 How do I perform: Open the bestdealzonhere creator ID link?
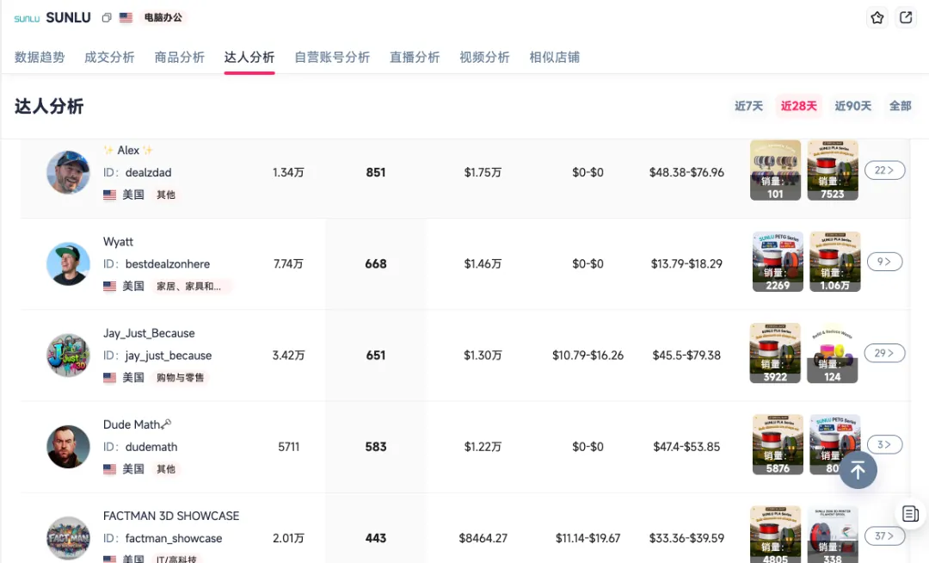(x=168, y=264)
